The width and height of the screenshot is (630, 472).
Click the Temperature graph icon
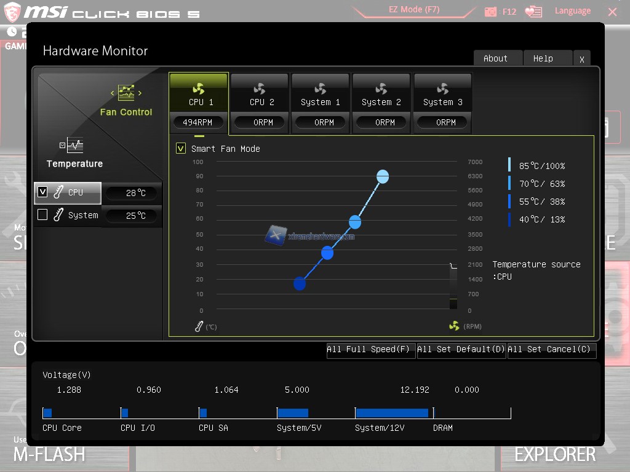point(74,146)
